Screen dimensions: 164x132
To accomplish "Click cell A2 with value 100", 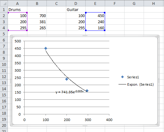I will (x=18, y=16).
